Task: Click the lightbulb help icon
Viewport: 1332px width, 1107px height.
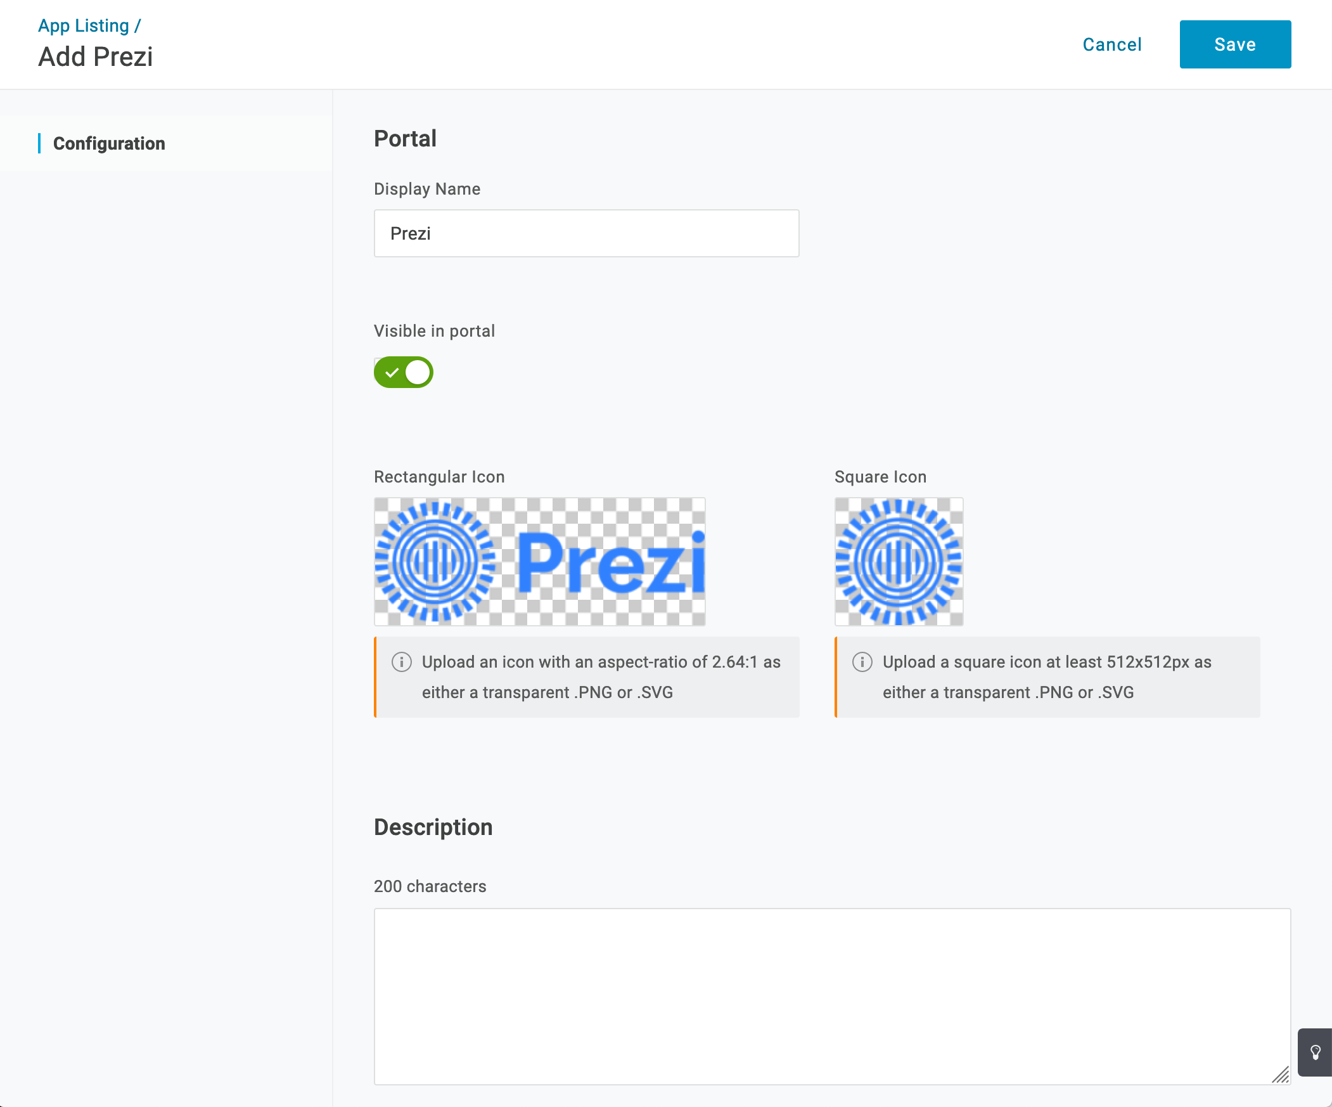Action: click(1316, 1052)
